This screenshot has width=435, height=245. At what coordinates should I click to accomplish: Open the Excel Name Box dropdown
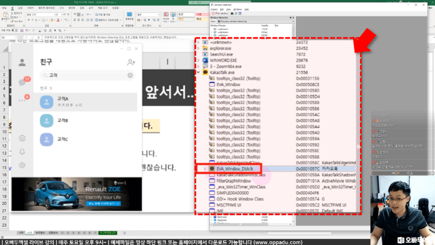click(16, 37)
